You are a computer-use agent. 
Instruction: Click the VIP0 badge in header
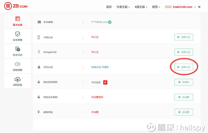click(x=168, y=7)
